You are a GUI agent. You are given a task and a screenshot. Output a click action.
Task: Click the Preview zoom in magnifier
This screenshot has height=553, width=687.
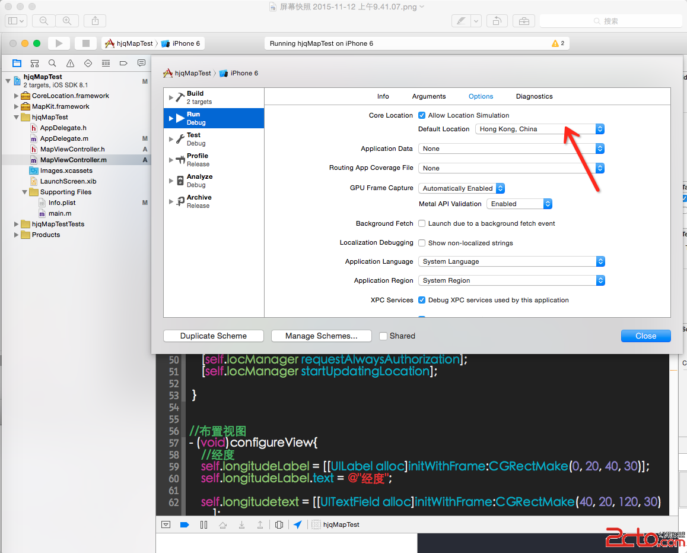[x=66, y=21]
